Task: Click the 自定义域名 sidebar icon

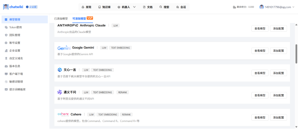Action: pos(6,58)
